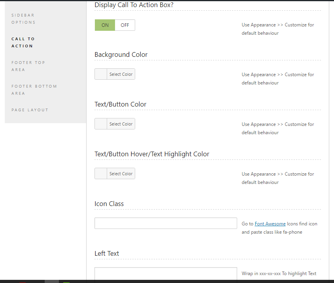The height and width of the screenshot is (283, 334).
Task: Open Footer Bottom Area settings
Action: click(34, 90)
